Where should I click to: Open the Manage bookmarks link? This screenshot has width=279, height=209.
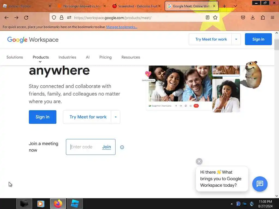pos(122,27)
